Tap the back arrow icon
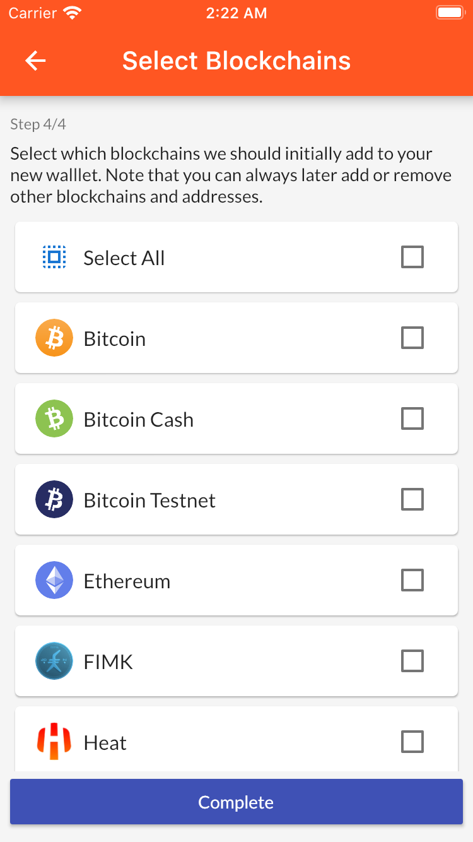The height and width of the screenshot is (842, 473). pyautogui.click(x=35, y=61)
